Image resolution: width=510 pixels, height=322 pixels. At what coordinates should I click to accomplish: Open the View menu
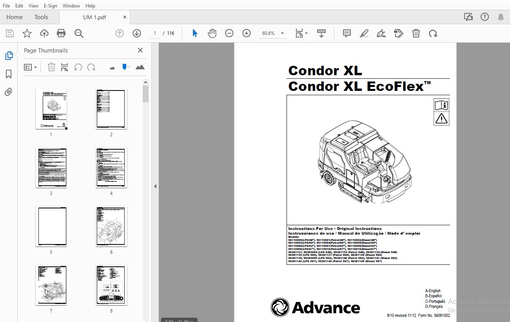click(33, 6)
